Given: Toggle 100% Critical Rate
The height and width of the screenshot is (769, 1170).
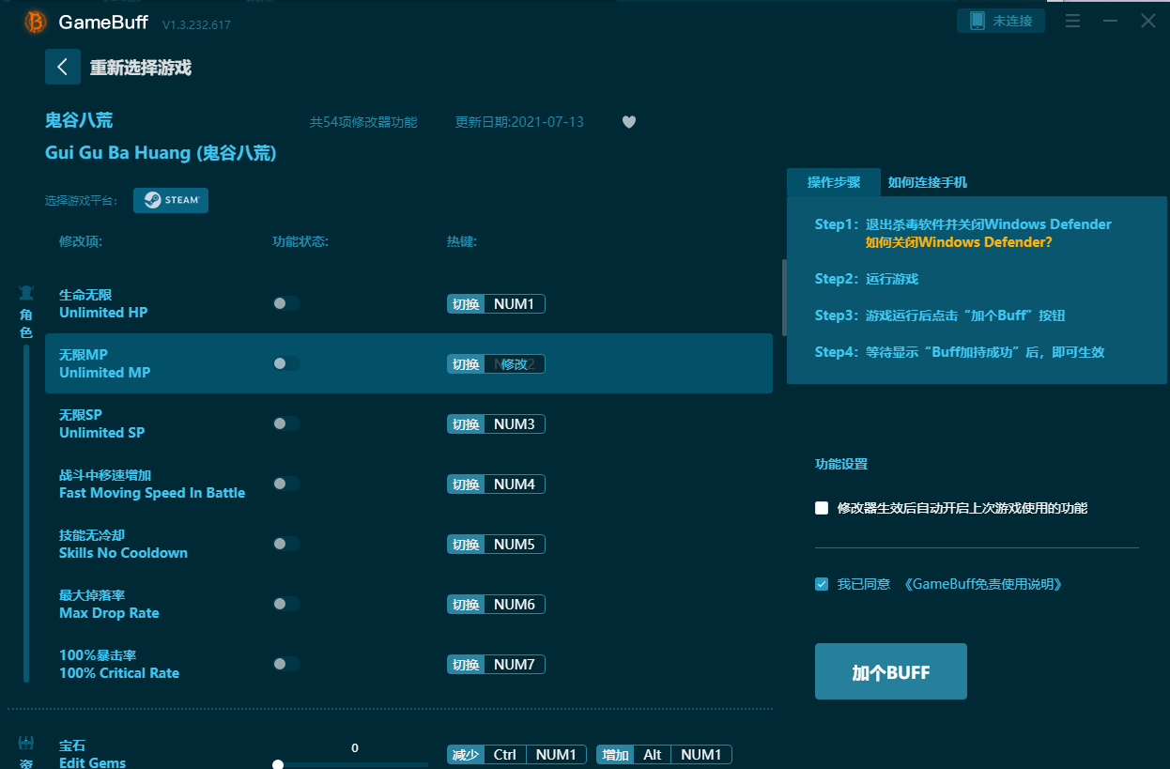Looking at the screenshot, I should point(286,664).
